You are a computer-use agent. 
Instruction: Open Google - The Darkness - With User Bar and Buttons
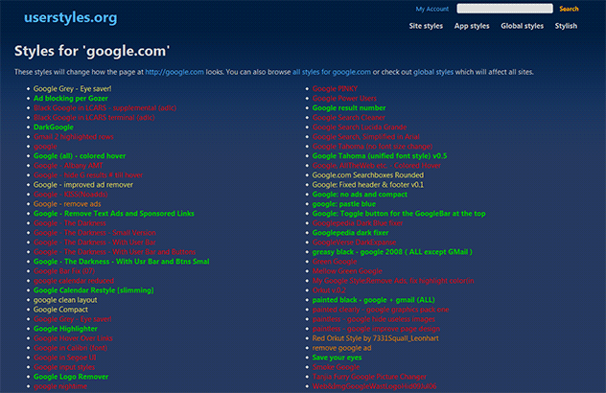[x=114, y=252]
